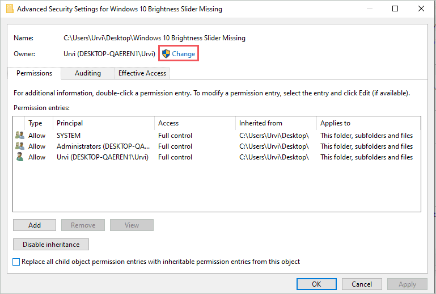The image size is (436, 294).
Task: Click the SYSTEM group user icon
Action: 20,136
